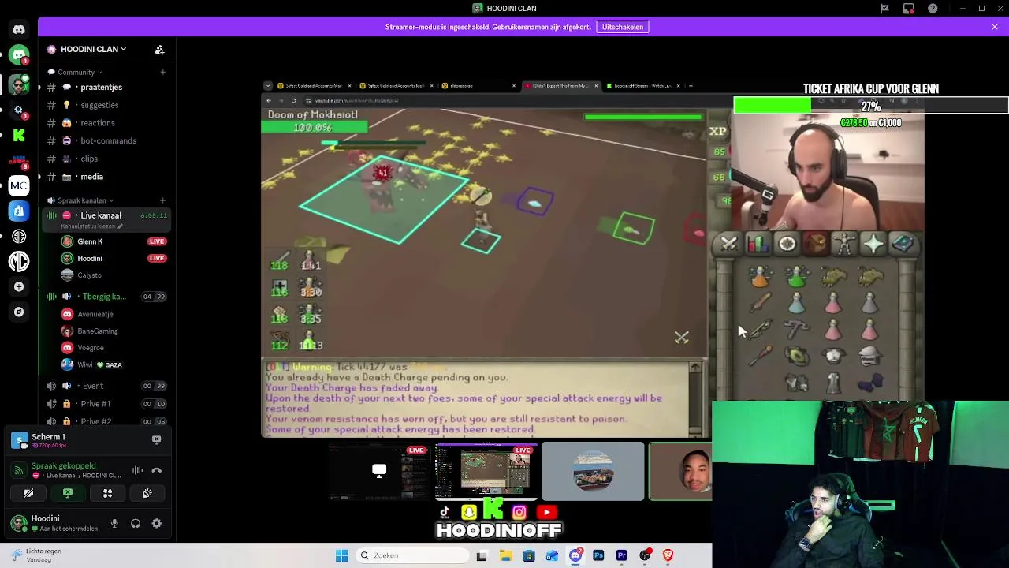Viewport: 1009px width, 568px height.
Task: Open the media channel
Action: [x=106, y=177]
